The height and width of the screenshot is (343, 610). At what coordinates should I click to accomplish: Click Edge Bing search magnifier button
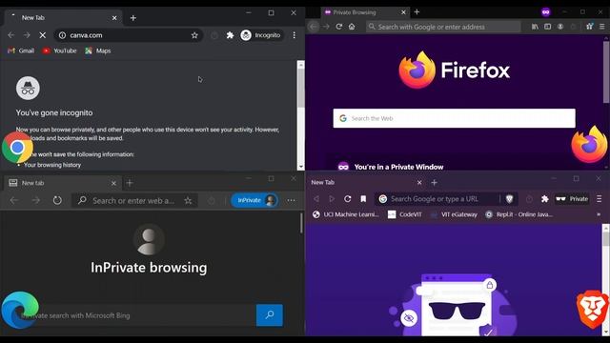tap(270, 315)
